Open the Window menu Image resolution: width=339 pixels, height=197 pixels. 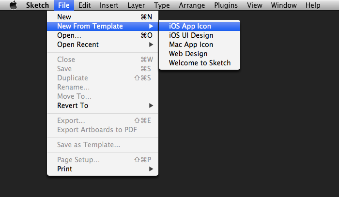pos(284,5)
